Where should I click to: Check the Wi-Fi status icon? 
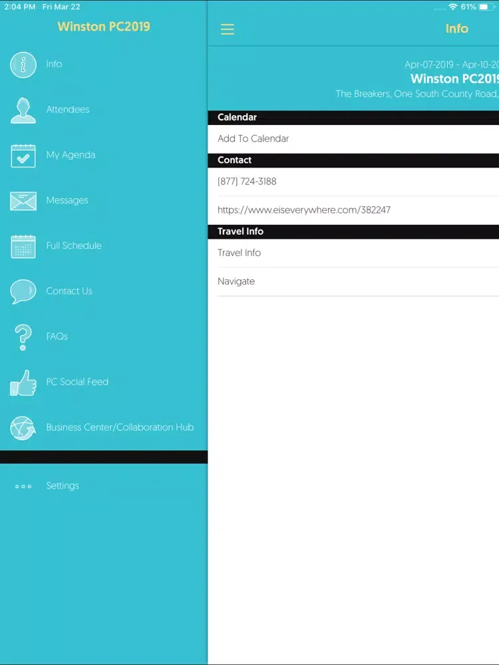click(452, 7)
